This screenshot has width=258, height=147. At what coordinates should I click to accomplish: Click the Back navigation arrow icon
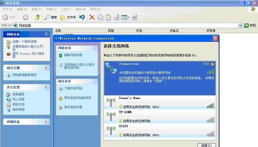pos(5,17)
